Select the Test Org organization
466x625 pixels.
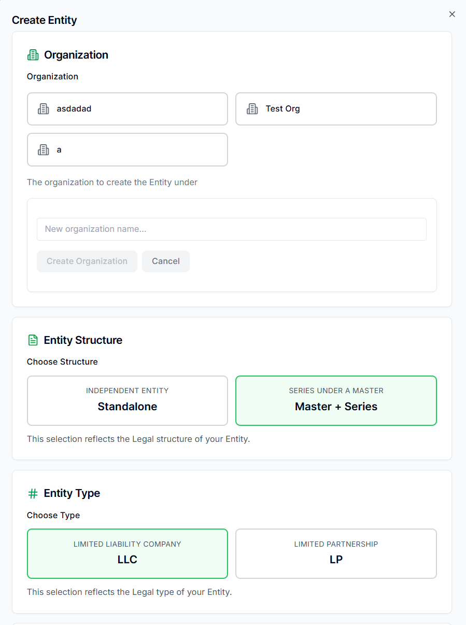pos(336,109)
